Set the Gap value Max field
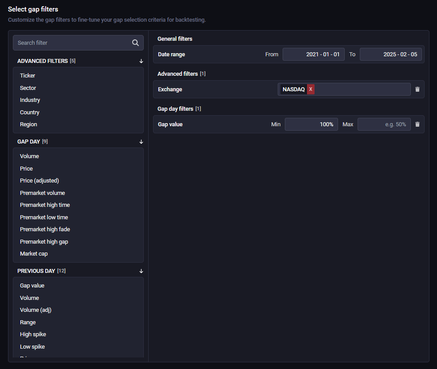 (x=384, y=124)
